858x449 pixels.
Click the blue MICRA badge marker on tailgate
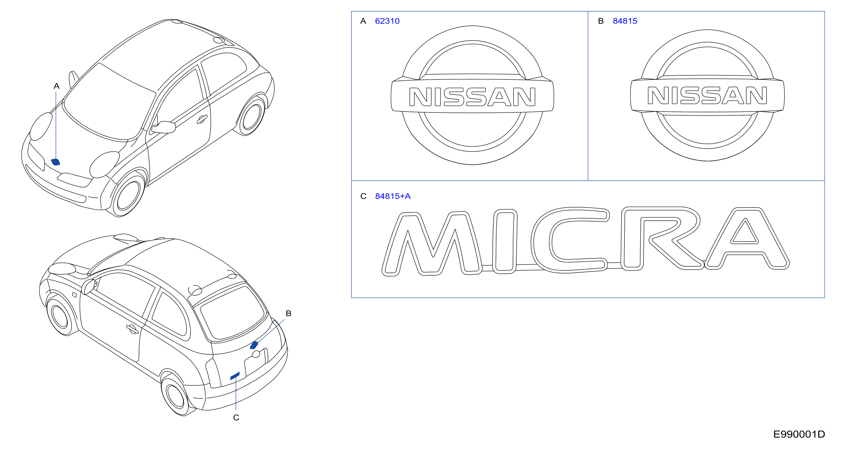235,376
